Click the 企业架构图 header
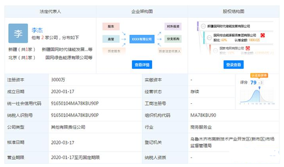Image resolution: width=284 pixels, height=167 pixels. click(142, 11)
